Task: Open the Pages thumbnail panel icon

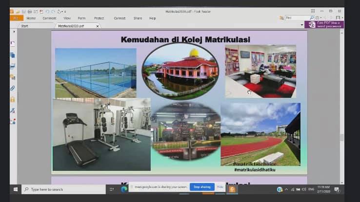Action: click(x=13, y=55)
